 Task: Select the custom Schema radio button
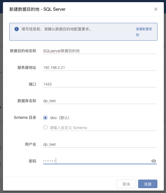[45, 128]
